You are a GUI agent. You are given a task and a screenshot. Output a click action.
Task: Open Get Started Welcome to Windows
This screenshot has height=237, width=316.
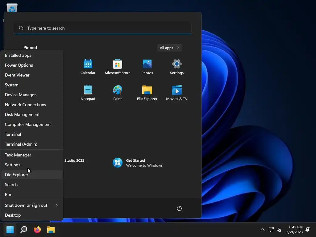(138, 163)
